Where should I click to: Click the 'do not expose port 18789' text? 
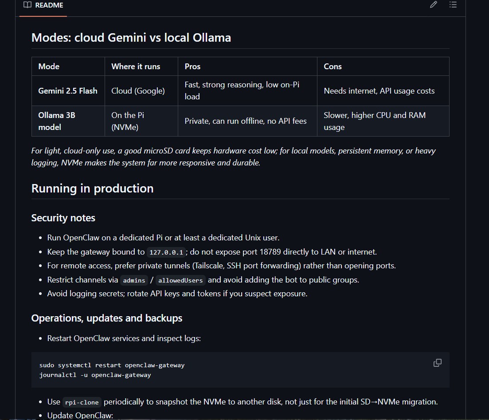(x=235, y=252)
